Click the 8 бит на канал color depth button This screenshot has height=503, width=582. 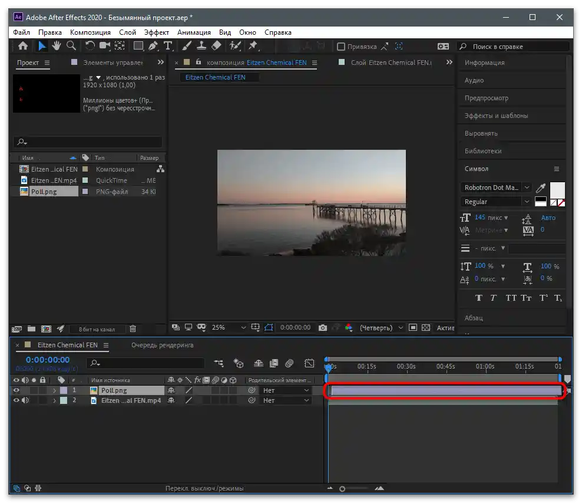(97, 329)
